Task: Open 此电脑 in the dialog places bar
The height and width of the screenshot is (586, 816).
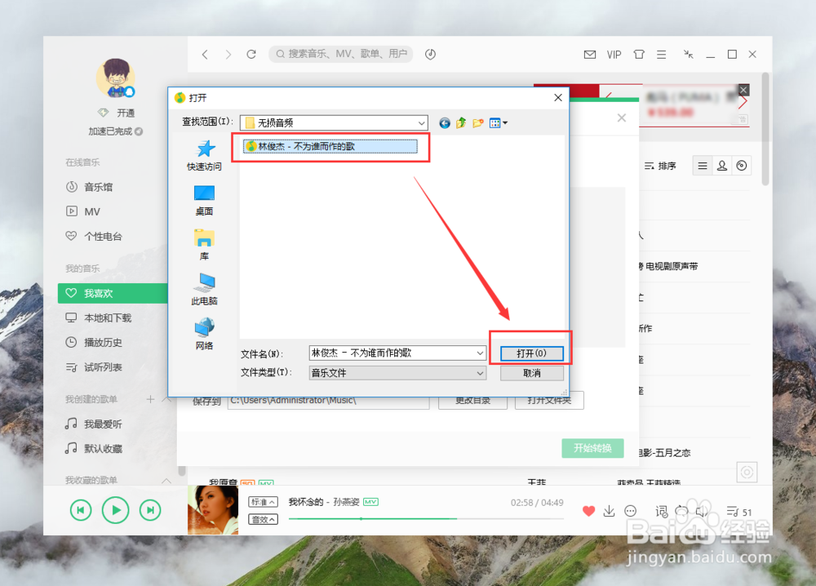Action: [204, 290]
